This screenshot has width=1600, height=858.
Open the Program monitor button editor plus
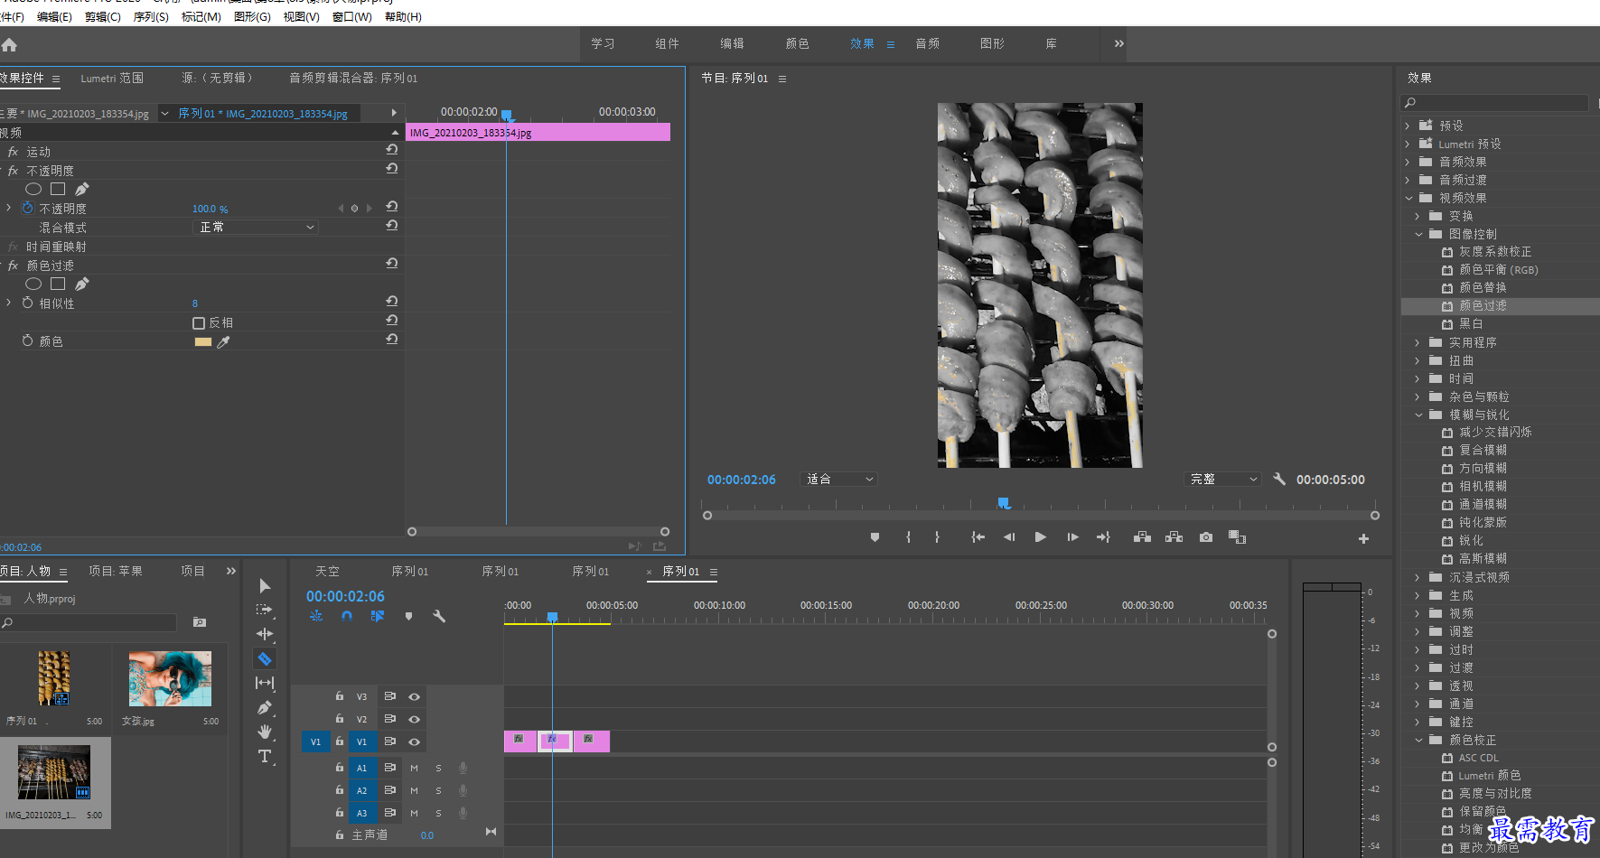click(x=1363, y=539)
